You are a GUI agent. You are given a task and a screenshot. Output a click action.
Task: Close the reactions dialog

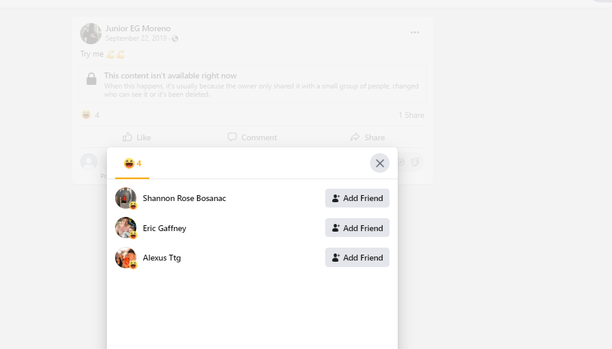(379, 163)
